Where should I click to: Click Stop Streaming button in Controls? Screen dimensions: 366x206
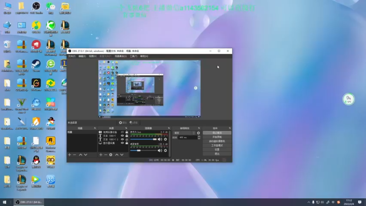217,133
